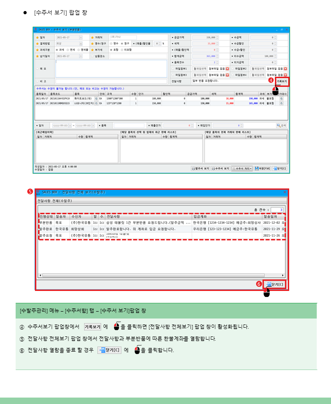Select 발주완료 row in 전달사항 list

click(x=162, y=229)
